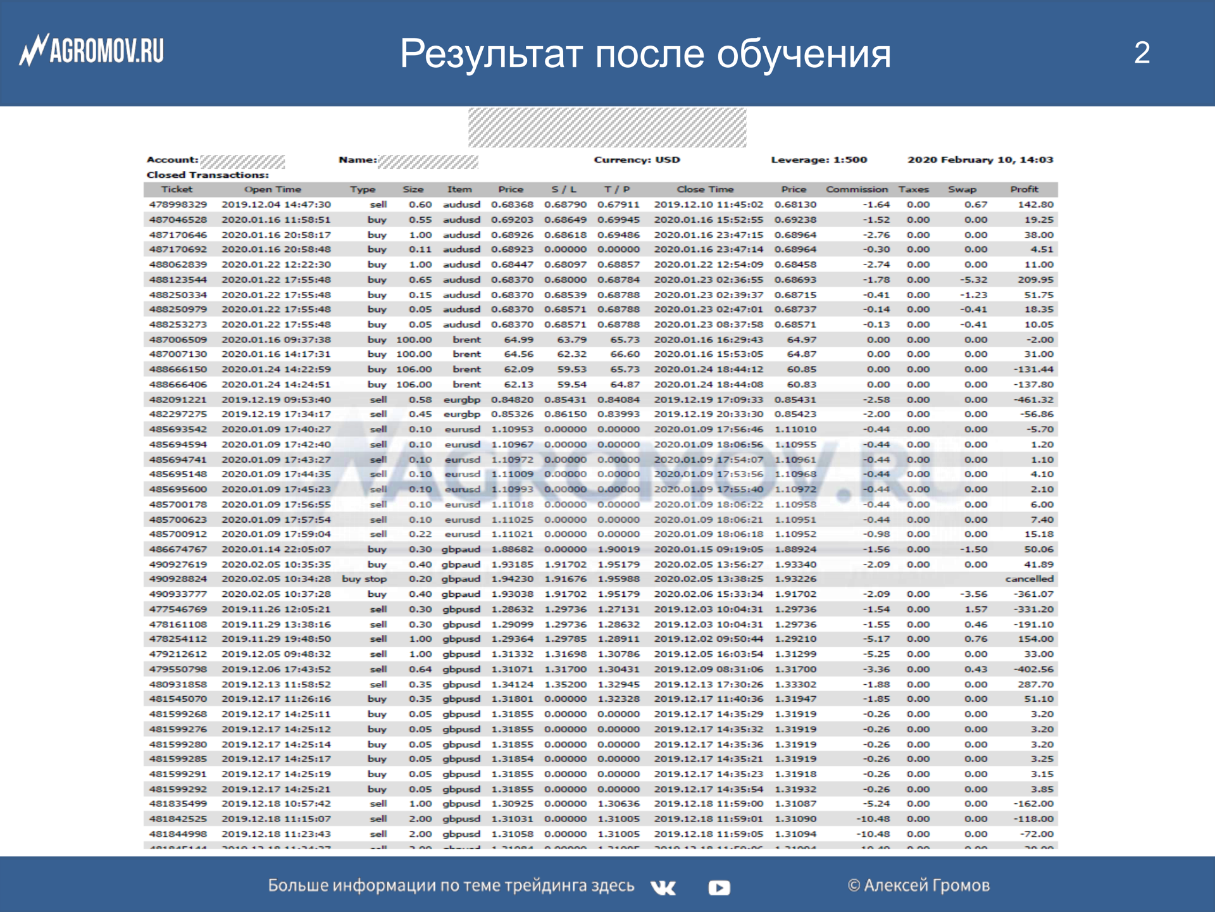Click the "Profit" column header

pos(1024,189)
